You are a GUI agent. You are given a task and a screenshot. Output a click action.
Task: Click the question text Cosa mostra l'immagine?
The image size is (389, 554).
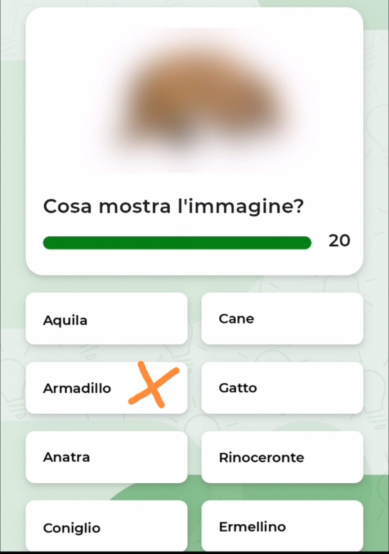[174, 207]
